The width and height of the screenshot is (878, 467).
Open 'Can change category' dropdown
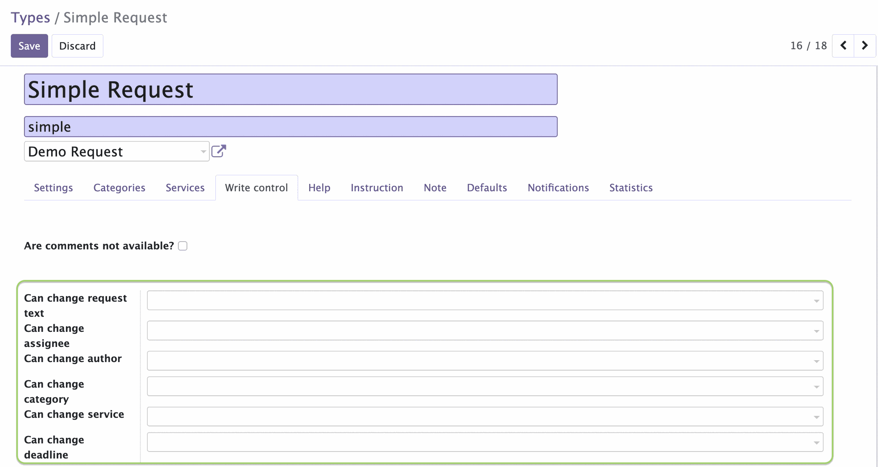tap(485, 386)
